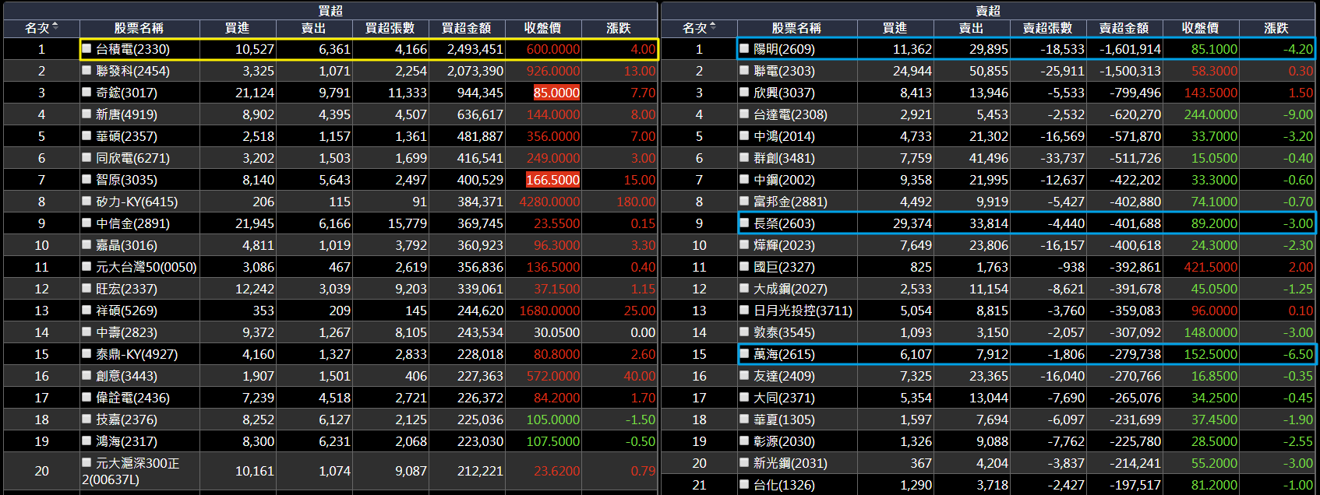Click the sort arrows beside 名次 in 賣超 table

[713, 27]
